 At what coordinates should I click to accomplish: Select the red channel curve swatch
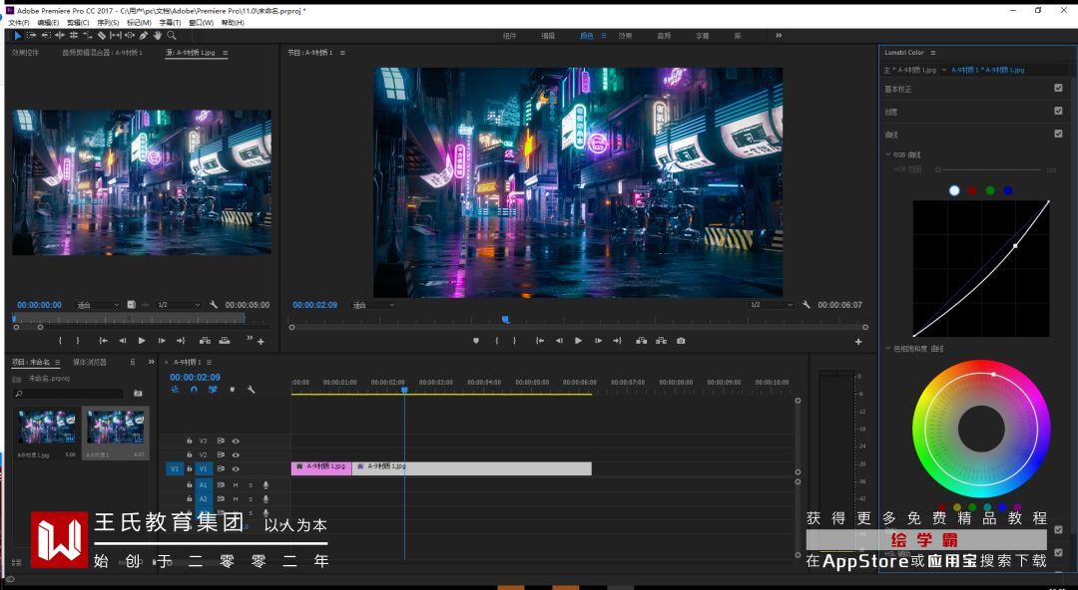(x=972, y=190)
